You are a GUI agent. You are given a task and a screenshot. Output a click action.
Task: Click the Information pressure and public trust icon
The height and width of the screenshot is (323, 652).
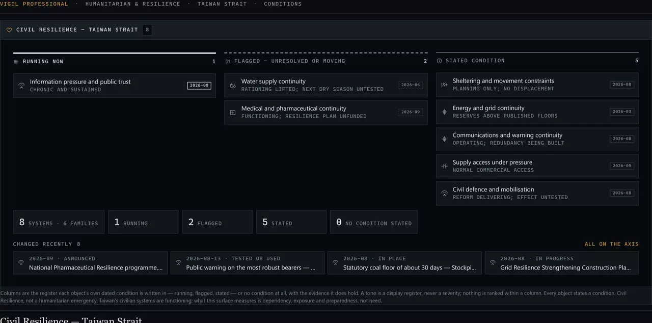pos(21,86)
